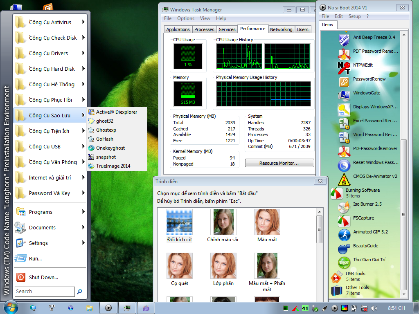Open GoHash from submenu
Image resolution: width=419 pixels, height=314 pixels.
coord(117,139)
